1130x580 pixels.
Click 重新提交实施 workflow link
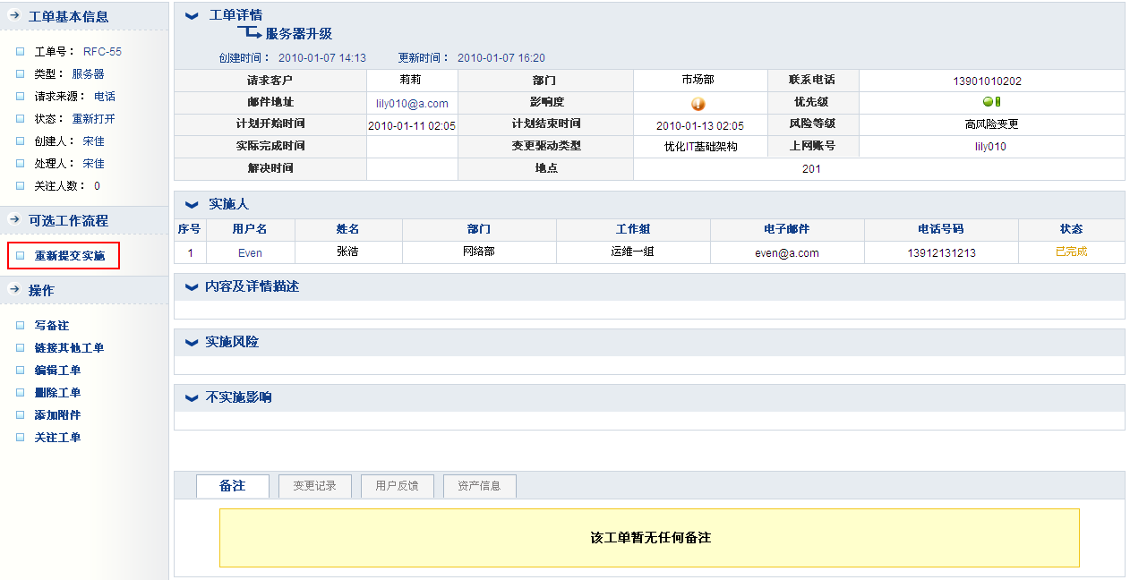coord(70,257)
